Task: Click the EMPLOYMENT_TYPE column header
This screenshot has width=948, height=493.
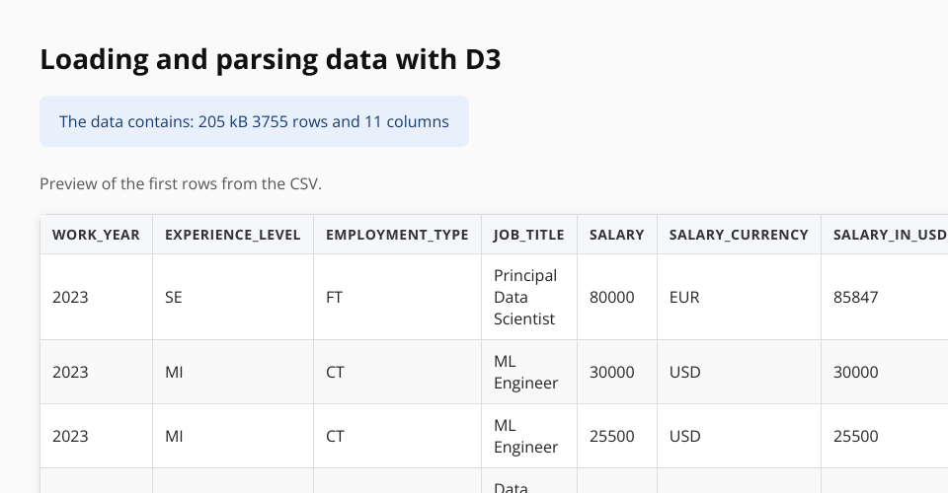Action: click(397, 235)
